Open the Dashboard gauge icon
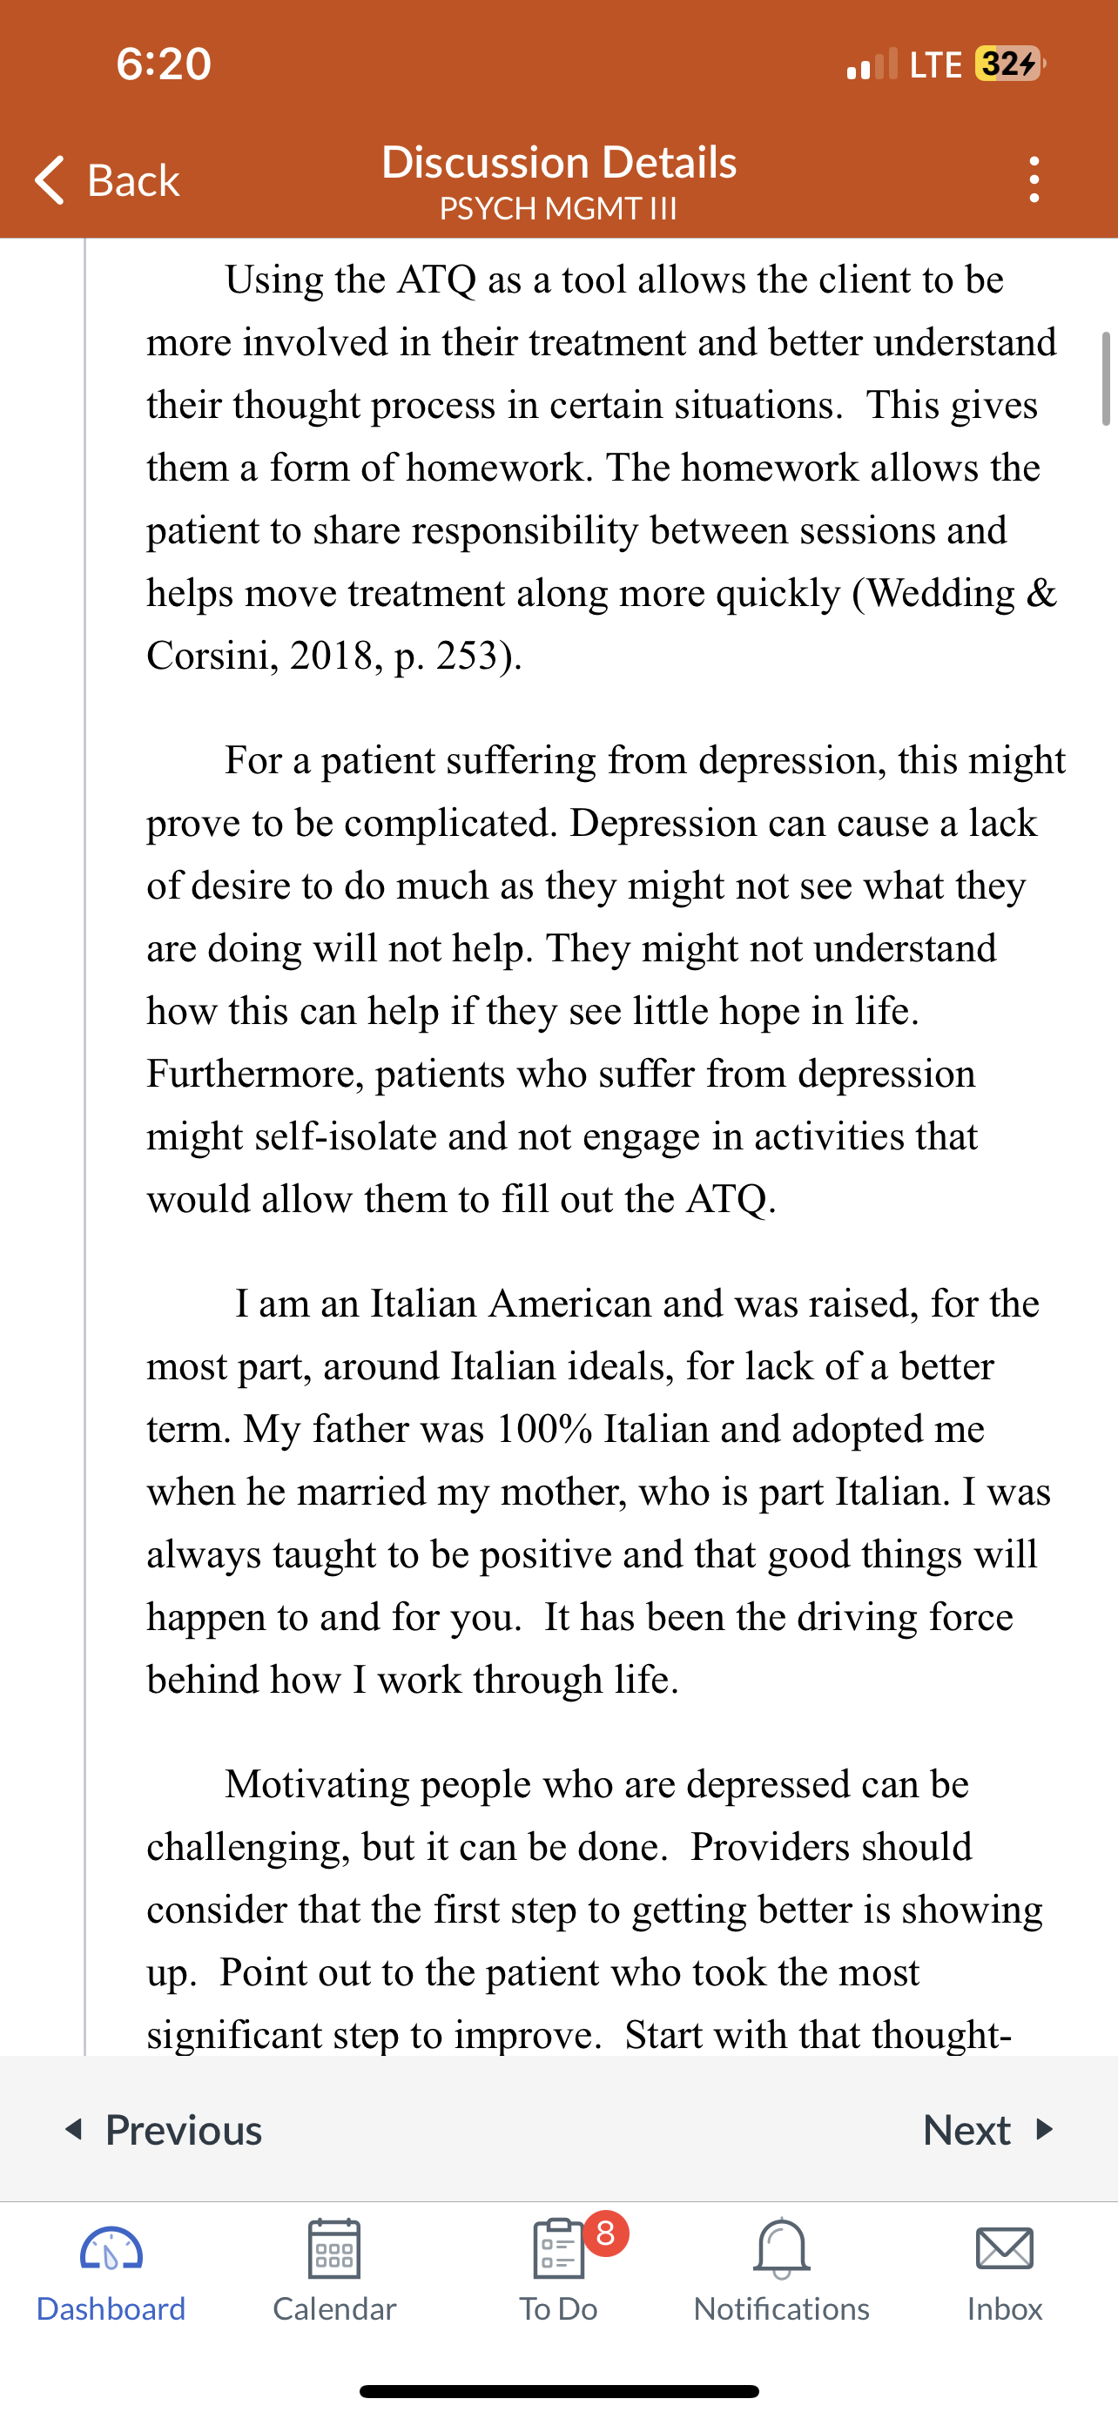Viewport: 1118px width, 2419px height. coord(111,2249)
